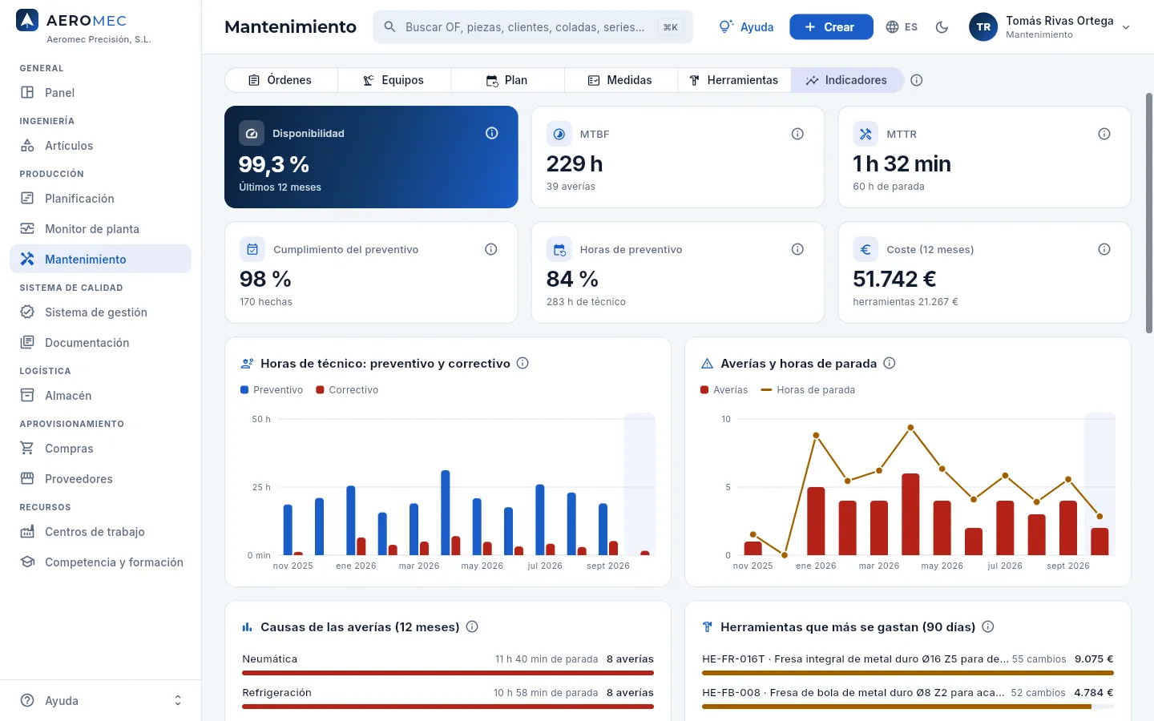Toggle the Averías legend series
This screenshot has height=721, width=1154.
(x=724, y=390)
